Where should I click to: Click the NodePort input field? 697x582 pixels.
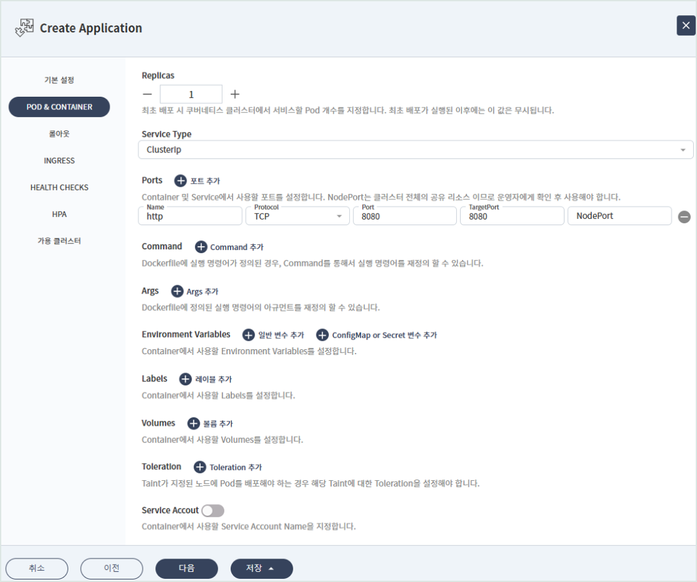coord(620,216)
